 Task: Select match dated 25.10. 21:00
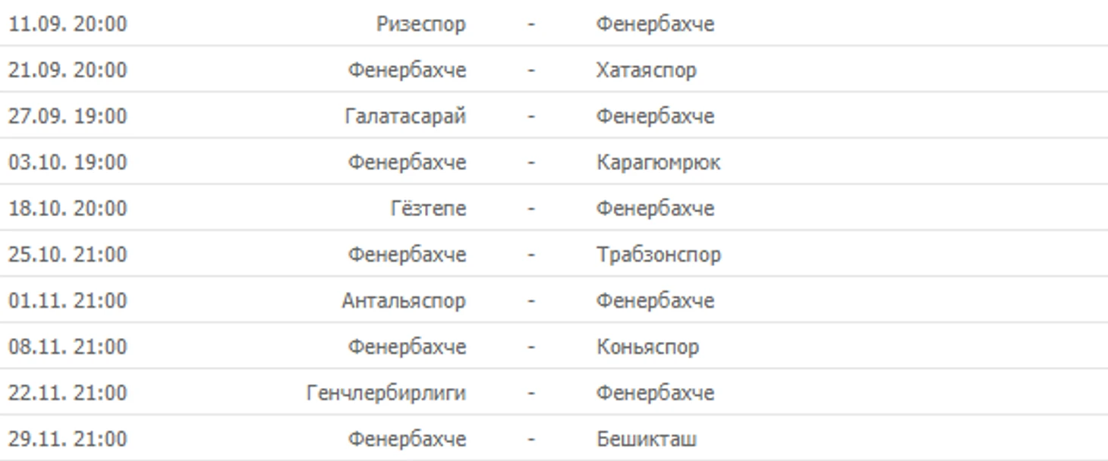pos(554,254)
